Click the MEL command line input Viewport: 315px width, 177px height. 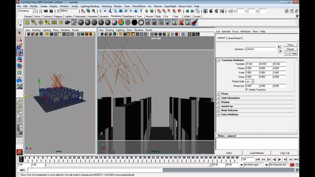[94, 170]
